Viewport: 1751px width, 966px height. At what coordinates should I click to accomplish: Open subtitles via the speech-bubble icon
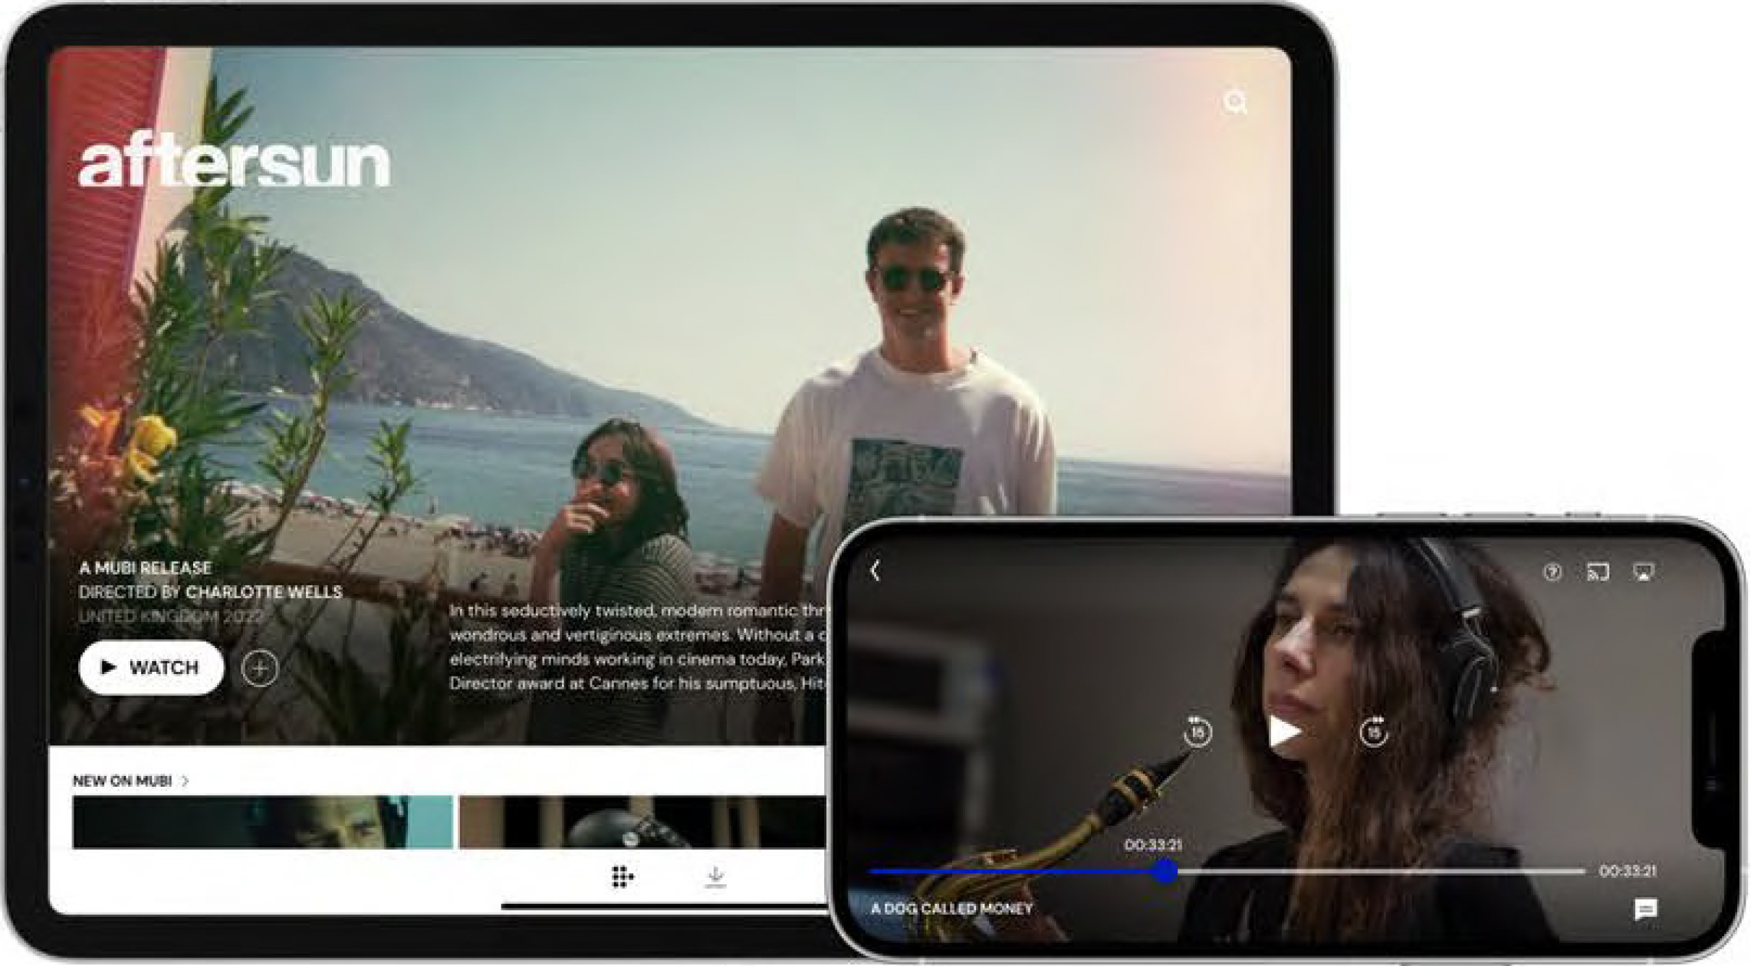pos(1645,909)
